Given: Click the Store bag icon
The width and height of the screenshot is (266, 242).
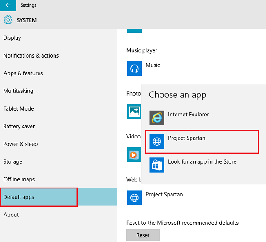Looking at the screenshot, I should tap(157, 165).
